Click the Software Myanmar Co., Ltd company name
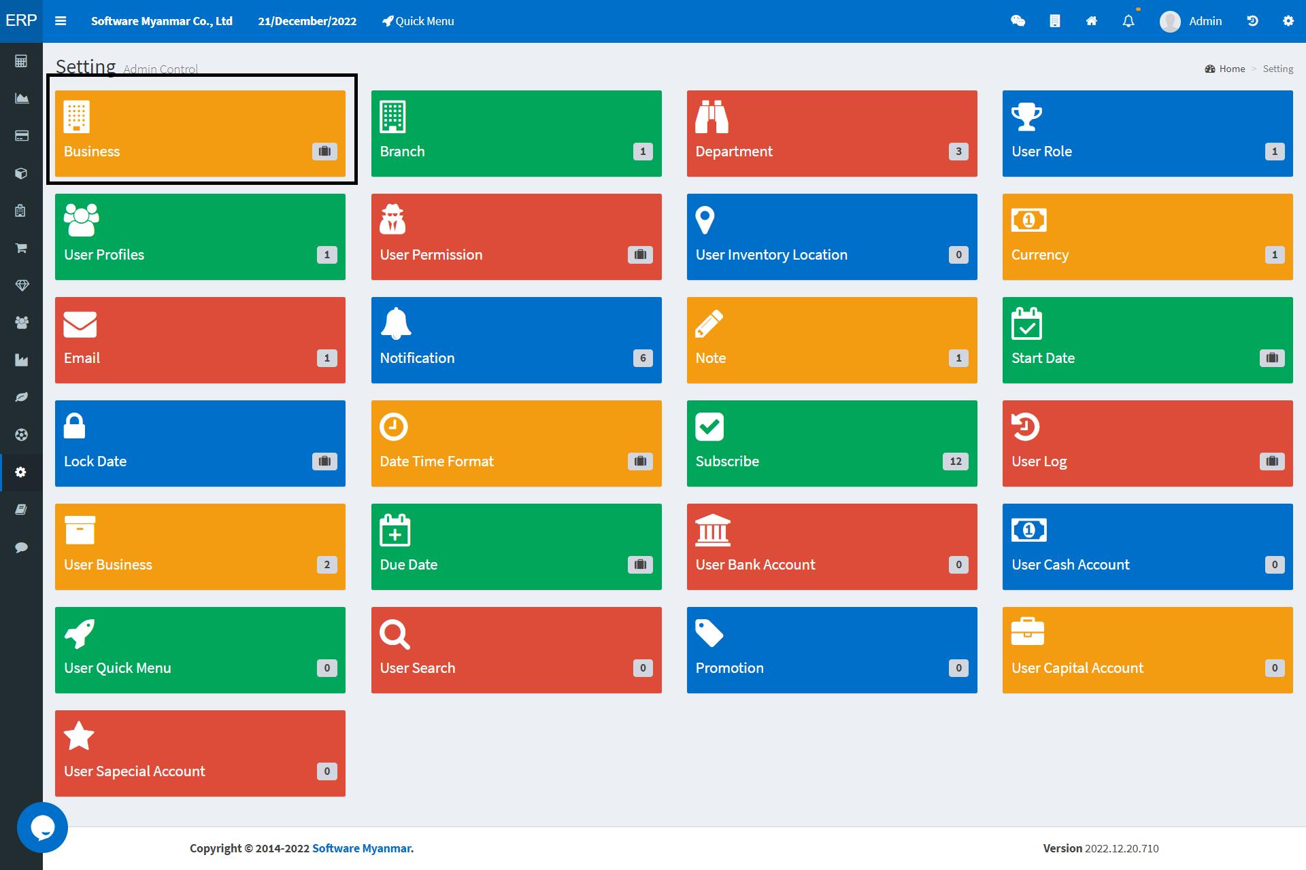Image resolution: width=1306 pixels, height=870 pixels. 162,21
